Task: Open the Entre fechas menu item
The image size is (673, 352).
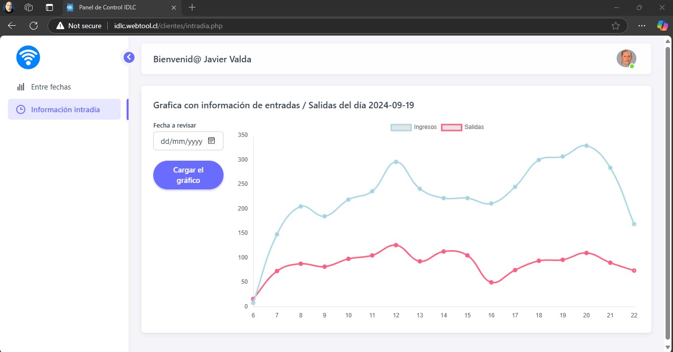Action: click(50, 87)
